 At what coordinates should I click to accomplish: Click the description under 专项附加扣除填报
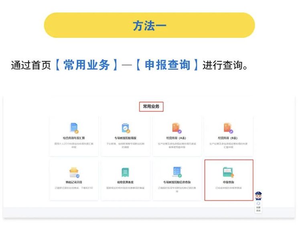126,145
